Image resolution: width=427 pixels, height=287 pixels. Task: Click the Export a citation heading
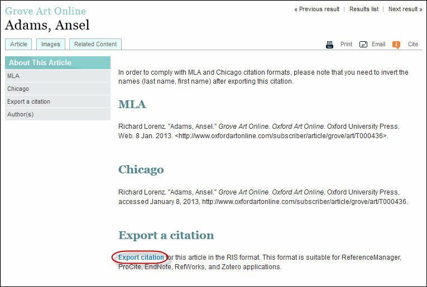[166, 235]
